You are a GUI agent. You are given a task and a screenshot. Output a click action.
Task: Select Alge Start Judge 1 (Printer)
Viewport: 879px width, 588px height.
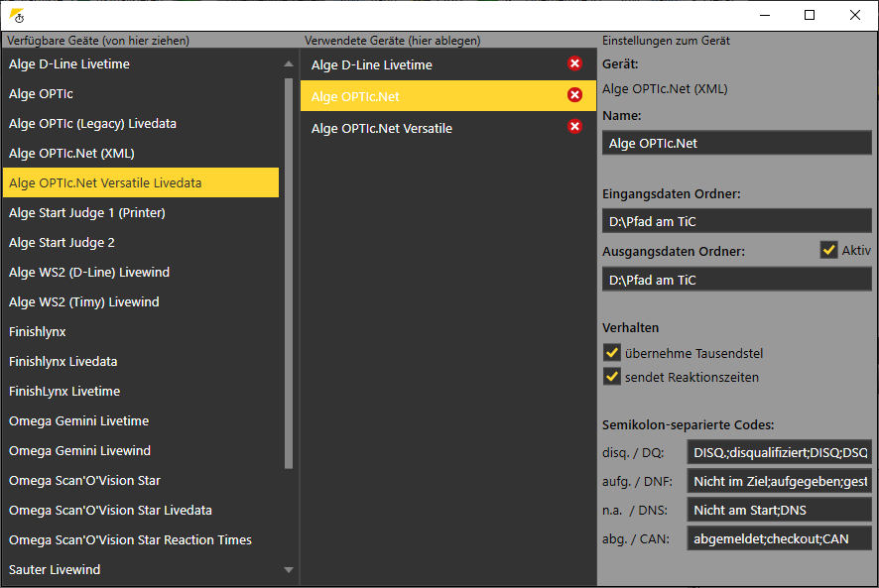click(x=141, y=212)
